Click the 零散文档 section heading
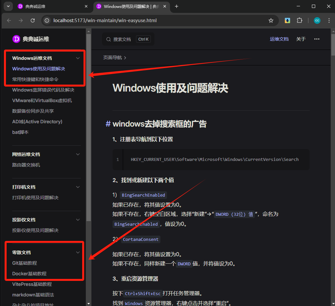This screenshot has height=306, width=335. (x=21, y=252)
